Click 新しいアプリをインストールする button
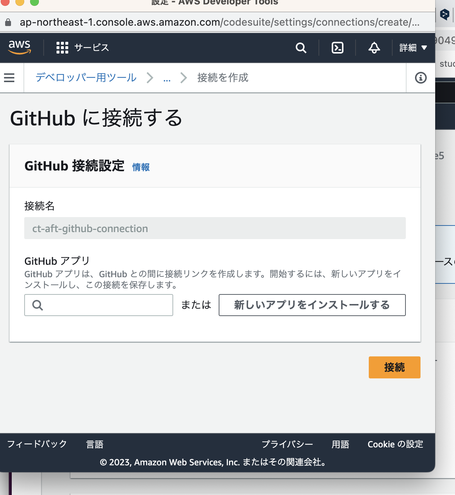This screenshot has height=495, width=455. tap(312, 305)
